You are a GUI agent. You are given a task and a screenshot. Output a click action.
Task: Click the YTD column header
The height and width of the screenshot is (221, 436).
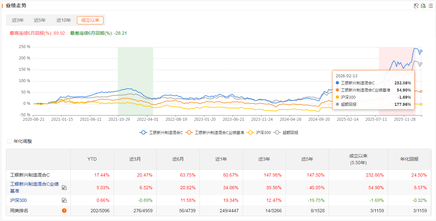[92, 159]
